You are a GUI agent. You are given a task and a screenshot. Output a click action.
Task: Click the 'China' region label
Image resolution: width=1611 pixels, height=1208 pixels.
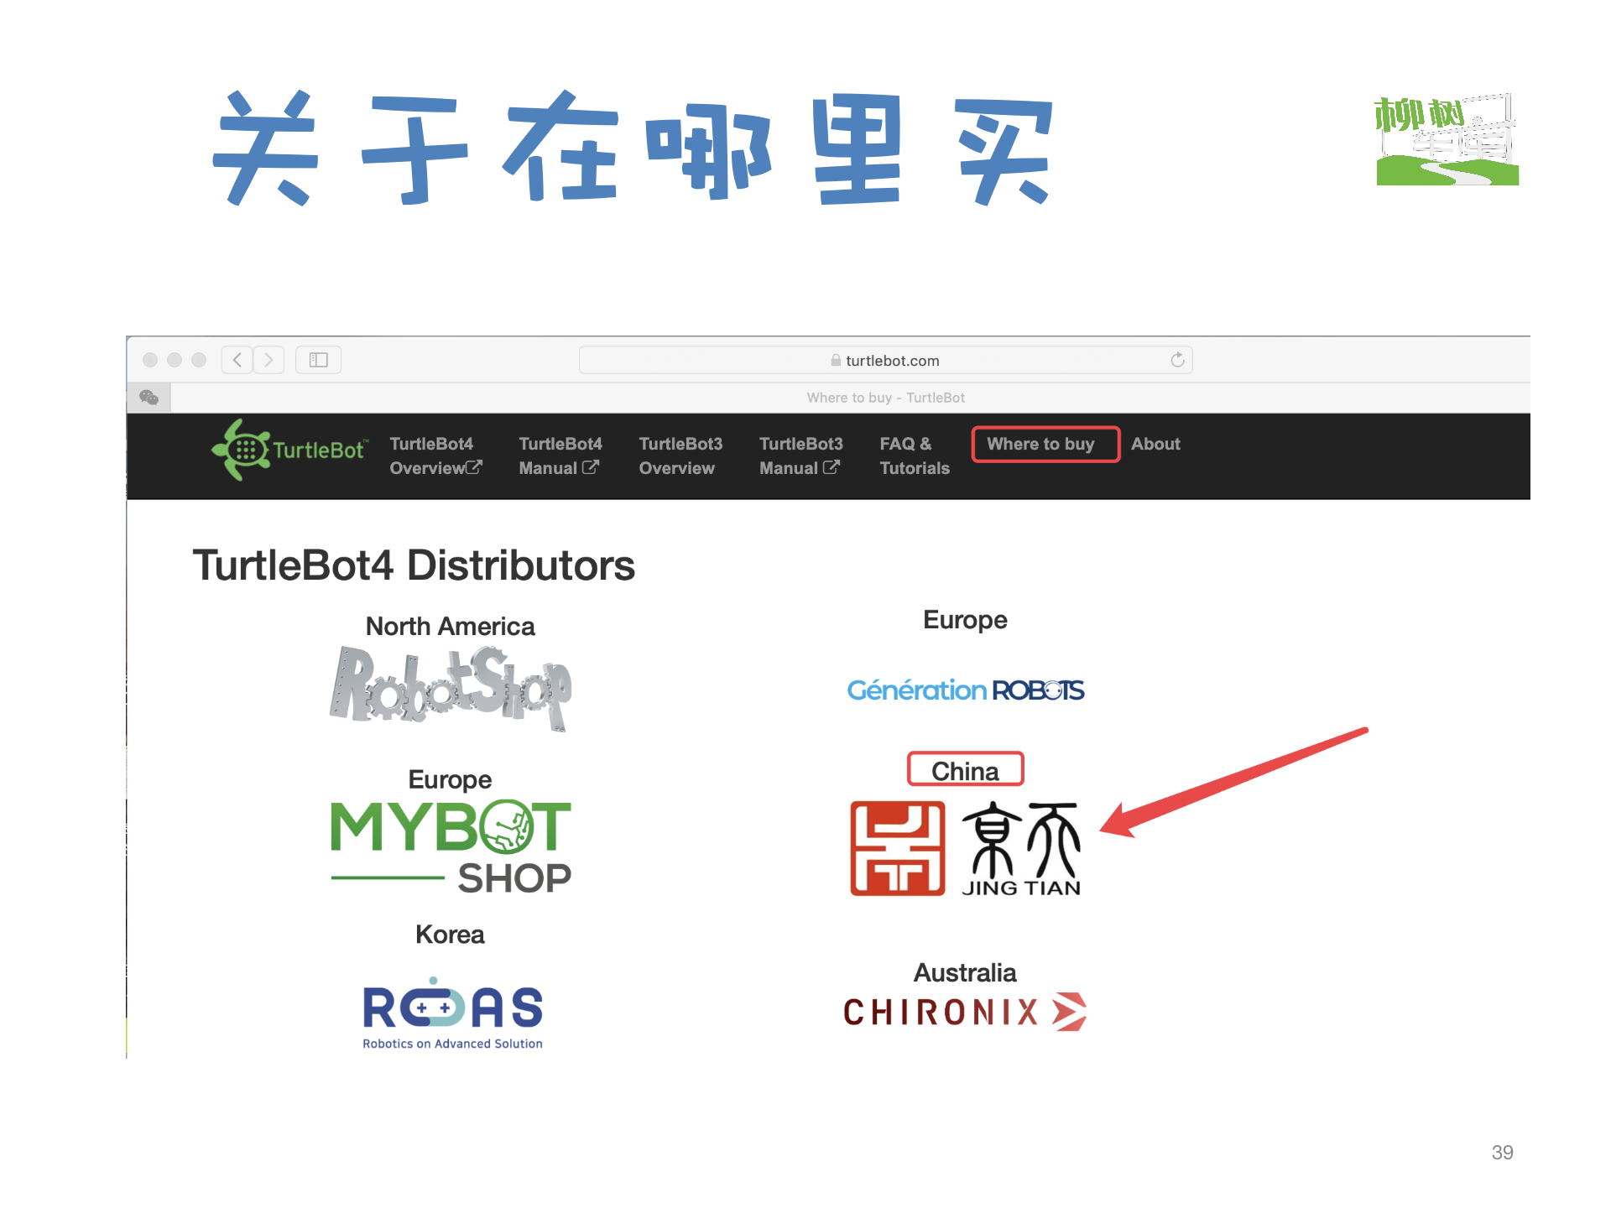click(x=965, y=771)
